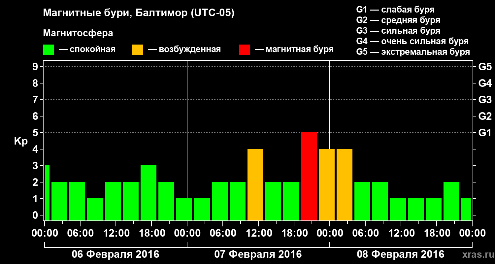Click the tall green bar at 18:00 on 06 February
Image resolution: width=495 pixels, height=264 pixels.
(x=148, y=193)
